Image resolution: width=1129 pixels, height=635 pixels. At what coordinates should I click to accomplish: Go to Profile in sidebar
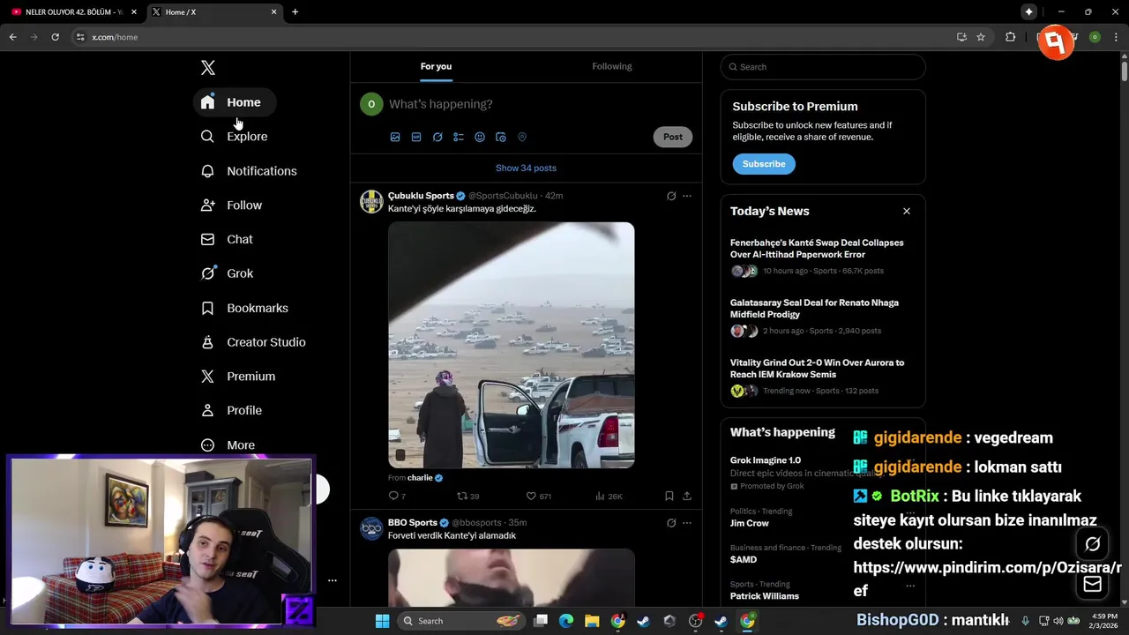point(232,411)
